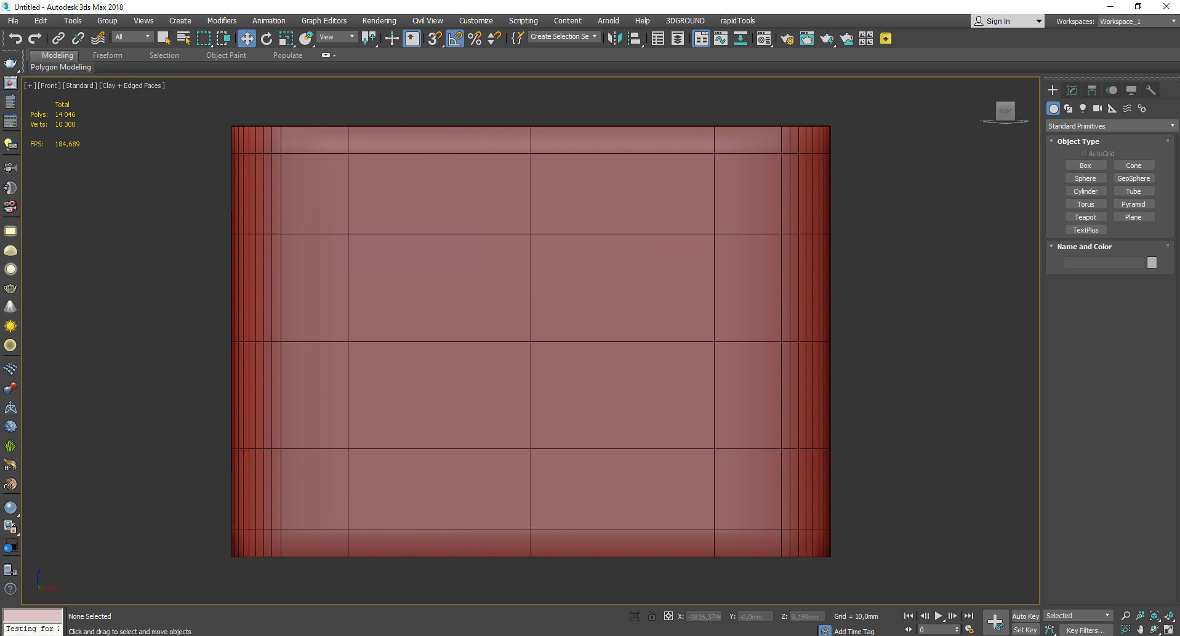Open the Toggle Layer Explorer icon
The width and height of the screenshot is (1180, 636).
click(x=678, y=39)
